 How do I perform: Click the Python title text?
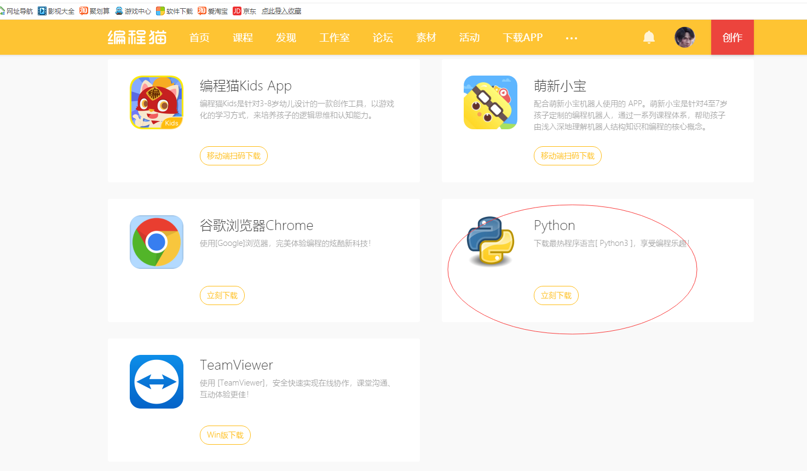pos(555,226)
